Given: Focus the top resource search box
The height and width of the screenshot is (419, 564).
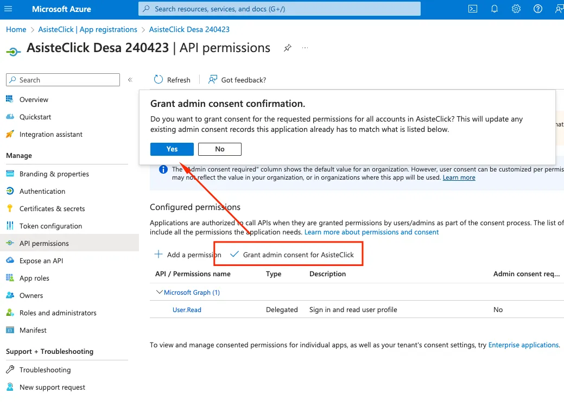Looking at the screenshot, I should click(280, 9).
